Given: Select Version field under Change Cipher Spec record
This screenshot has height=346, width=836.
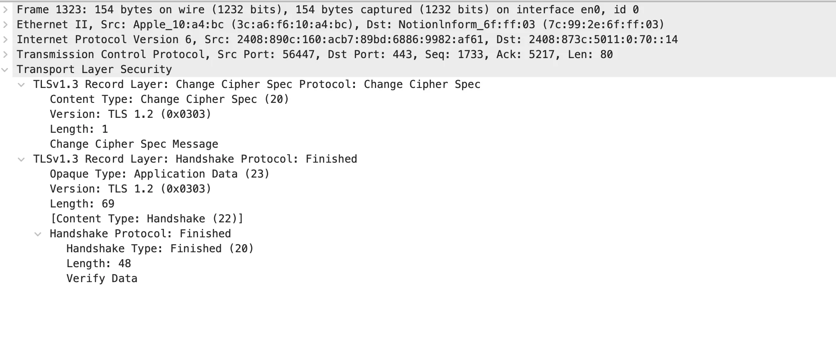Looking at the screenshot, I should point(130,115).
